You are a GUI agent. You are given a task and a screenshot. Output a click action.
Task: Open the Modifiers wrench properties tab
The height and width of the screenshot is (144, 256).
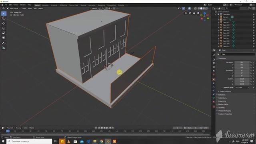tap(214, 83)
